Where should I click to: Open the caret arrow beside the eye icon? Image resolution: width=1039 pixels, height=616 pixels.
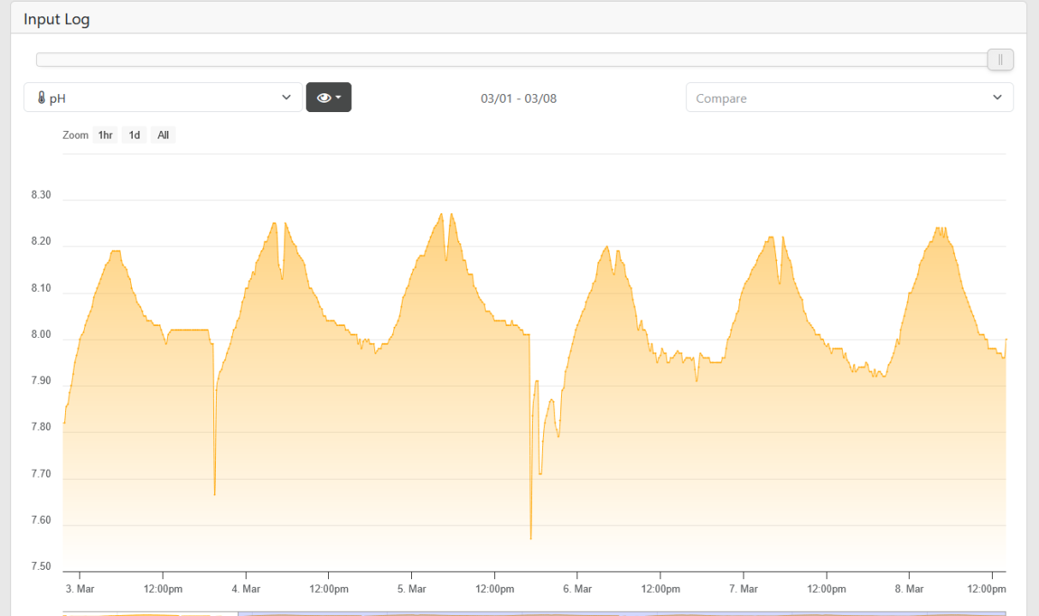point(339,98)
